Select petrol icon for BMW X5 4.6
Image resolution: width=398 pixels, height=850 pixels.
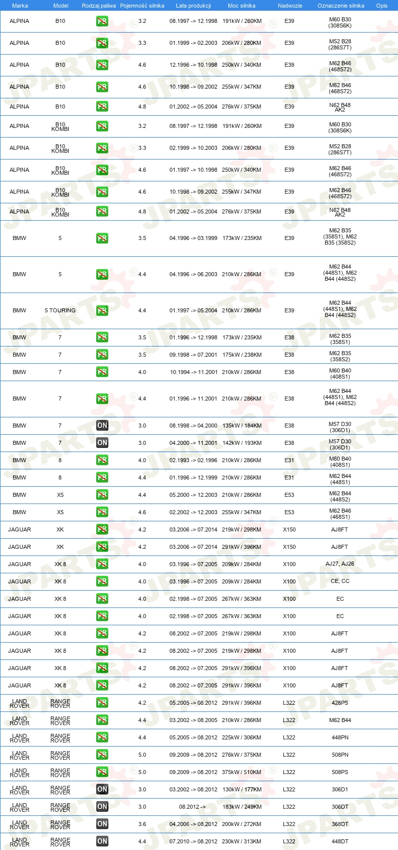point(102,512)
